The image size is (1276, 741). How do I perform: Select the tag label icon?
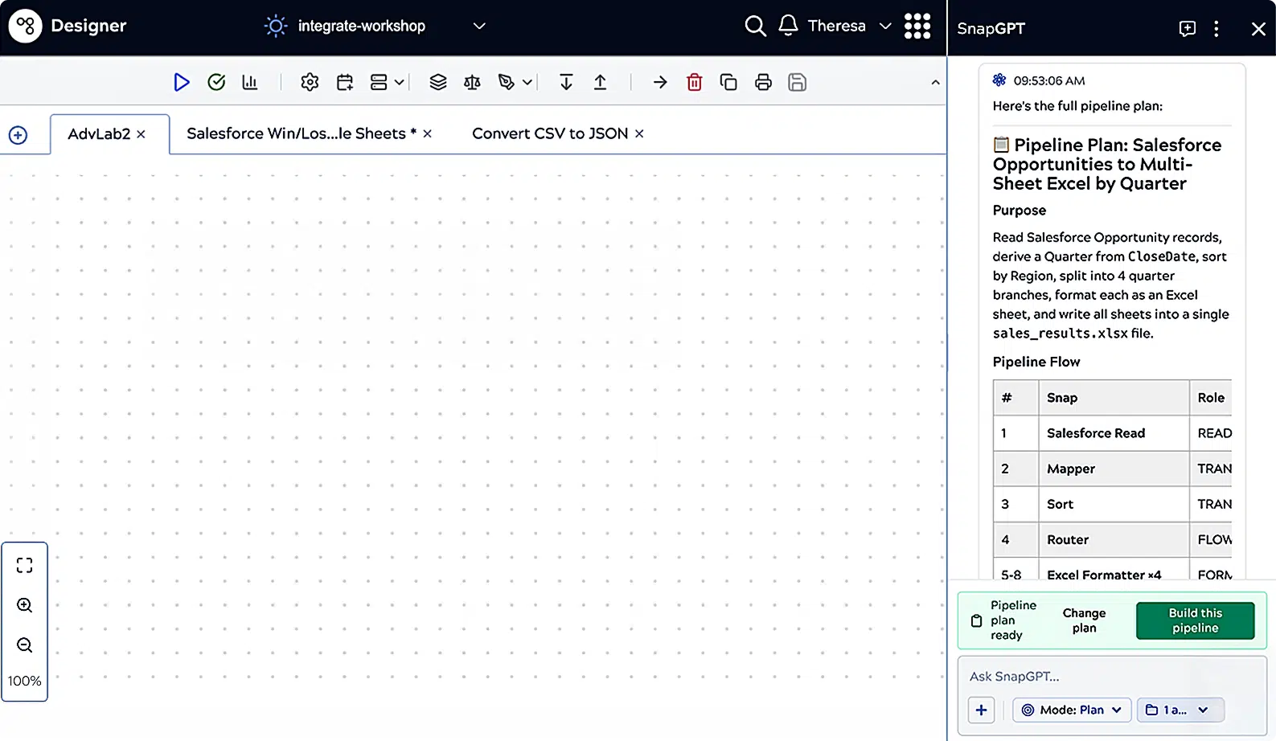[506, 82]
